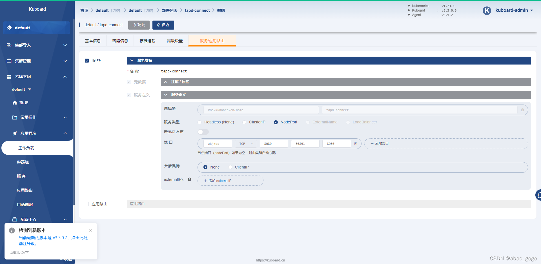Image resolution: width=541 pixels, height=264 pixels.
Task: Open the tapd-connect breadcrumb link
Action: 197,10
